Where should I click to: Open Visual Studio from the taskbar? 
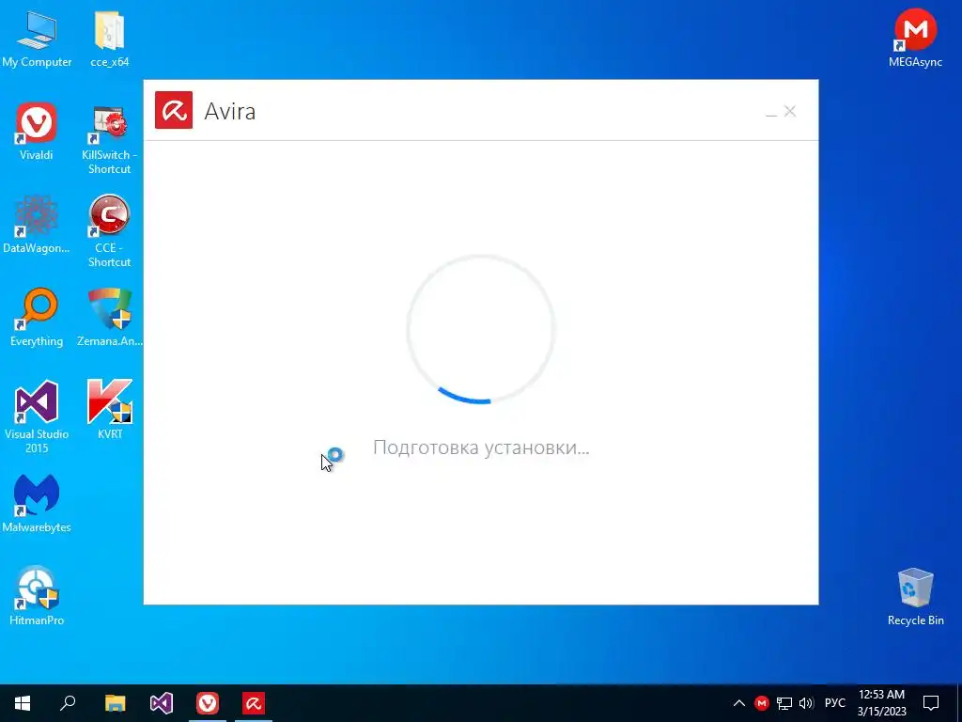tap(162, 703)
